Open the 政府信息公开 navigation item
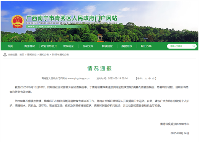Viewport: 199px width, 142px height. tap(49, 46)
